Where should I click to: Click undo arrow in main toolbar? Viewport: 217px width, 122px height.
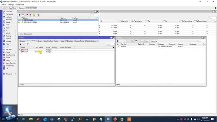[x=2, y=8]
